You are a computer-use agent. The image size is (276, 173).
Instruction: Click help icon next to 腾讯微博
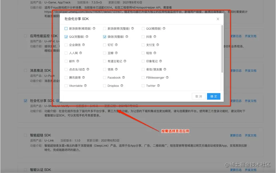[x=84, y=77]
